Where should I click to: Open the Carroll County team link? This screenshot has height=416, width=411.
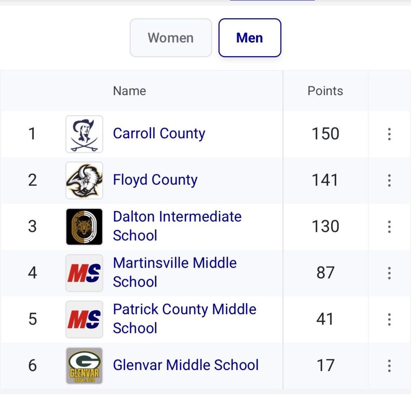[x=159, y=133]
